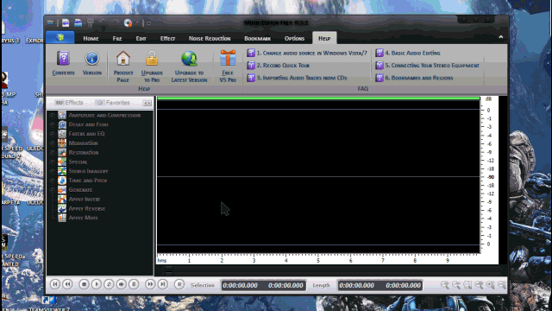This screenshot has height=311, width=552.
Task: Expand Amplitude and Compression category
Action: (x=52, y=115)
